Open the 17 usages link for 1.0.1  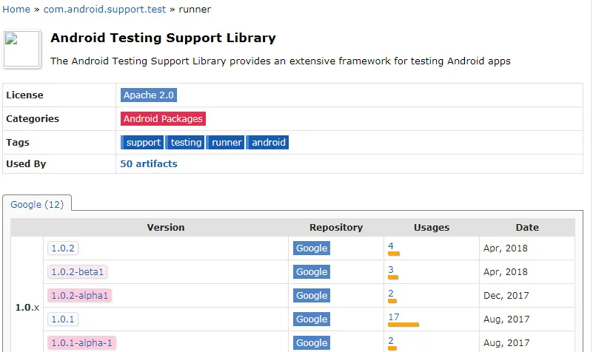(x=394, y=317)
